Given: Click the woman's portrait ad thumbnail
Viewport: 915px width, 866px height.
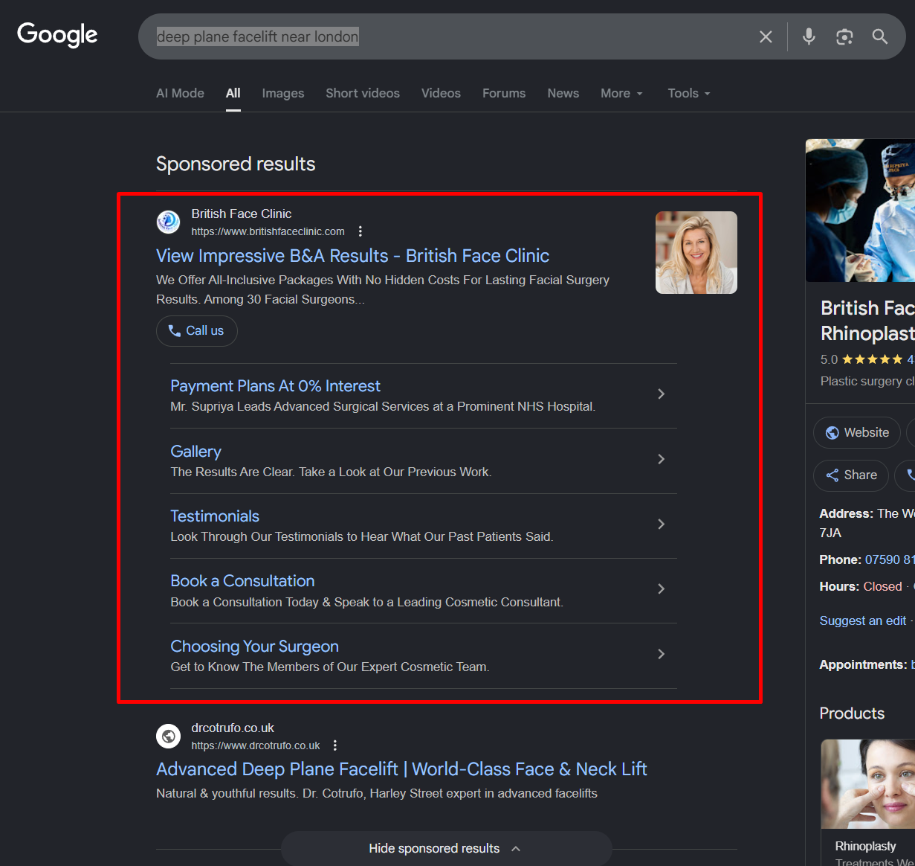Looking at the screenshot, I should point(696,253).
